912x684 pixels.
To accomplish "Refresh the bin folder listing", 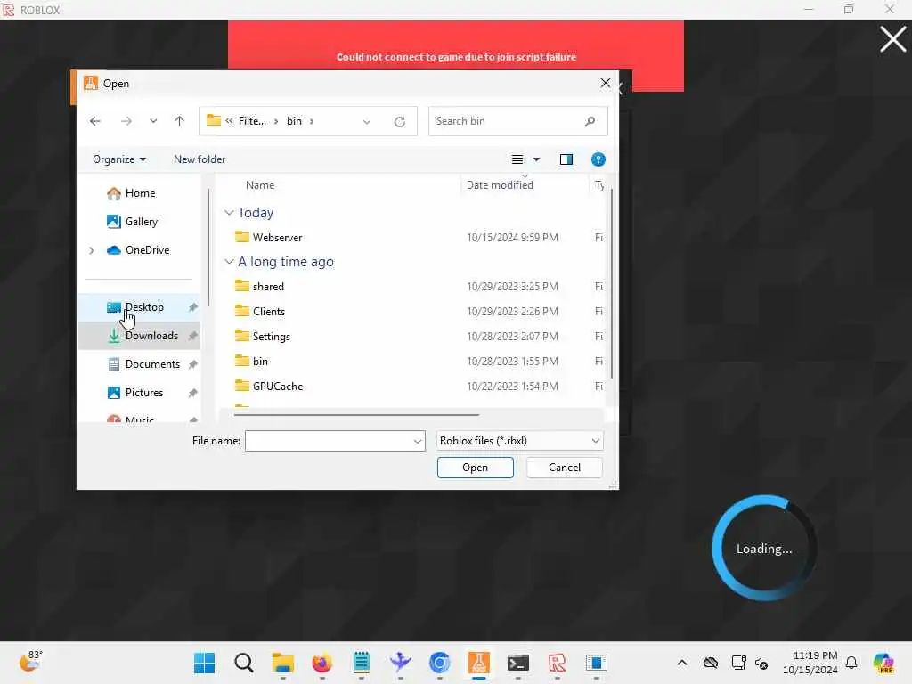I will point(400,121).
